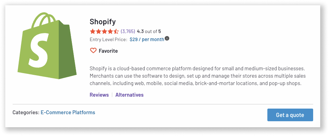
Task: Click the Shopify description paragraph
Action: tap(198, 76)
